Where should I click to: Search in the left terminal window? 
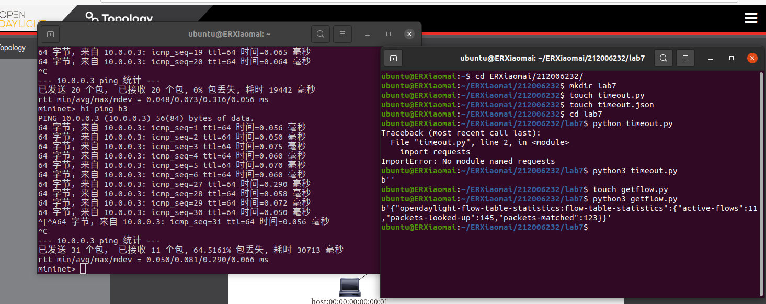tap(320, 34)
